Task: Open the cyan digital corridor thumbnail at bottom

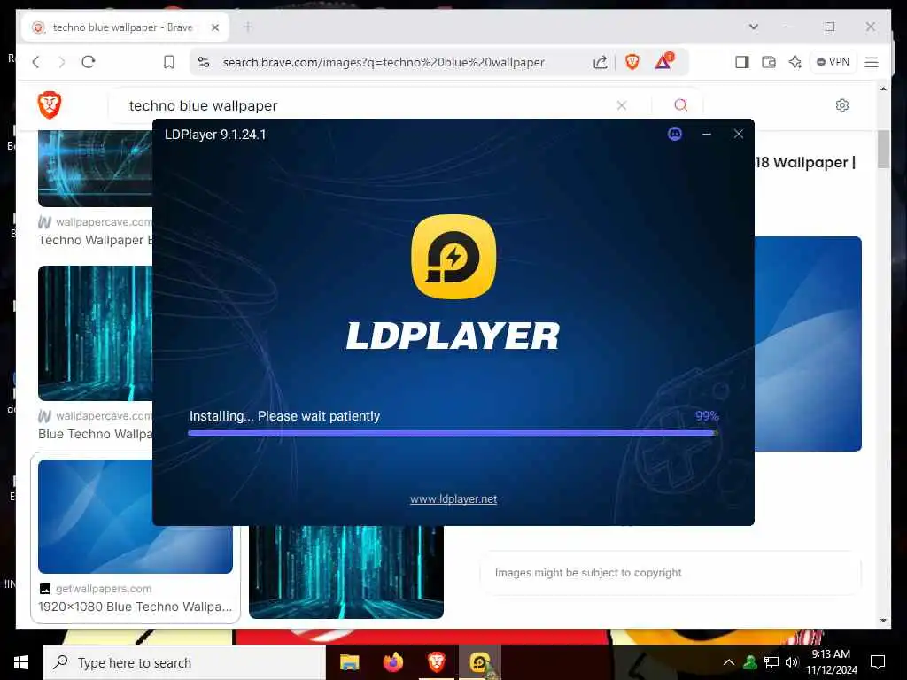Action: click(346, 571)
